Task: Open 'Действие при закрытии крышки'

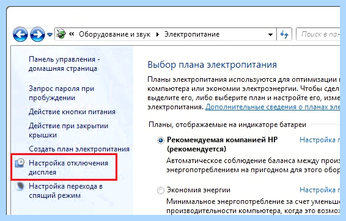Action: 68,130
